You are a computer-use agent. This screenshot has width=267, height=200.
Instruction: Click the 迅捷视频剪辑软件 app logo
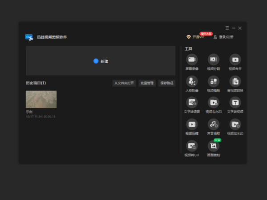[29, 37]
